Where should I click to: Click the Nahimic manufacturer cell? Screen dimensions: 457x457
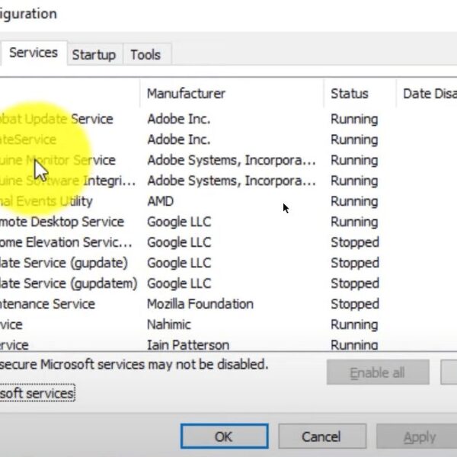(x=169, y=324)
